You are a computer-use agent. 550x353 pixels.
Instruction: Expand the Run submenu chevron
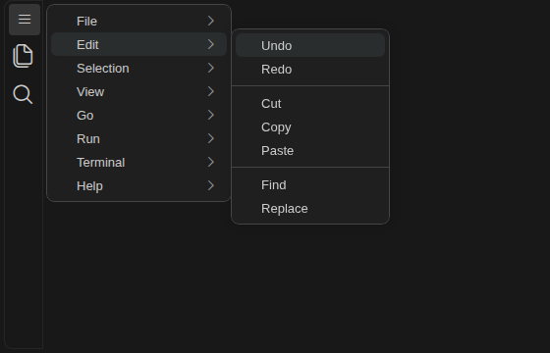pos(211,138)
